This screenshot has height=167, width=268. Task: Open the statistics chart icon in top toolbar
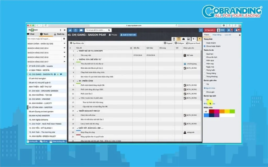(70, 30)
